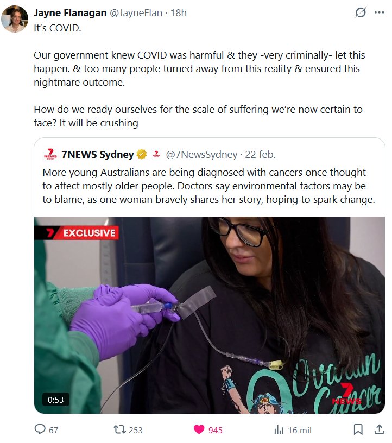This screenshot has width=392, height=443.
Task: Click the Grok explain icon
Action: coord(361,12)
